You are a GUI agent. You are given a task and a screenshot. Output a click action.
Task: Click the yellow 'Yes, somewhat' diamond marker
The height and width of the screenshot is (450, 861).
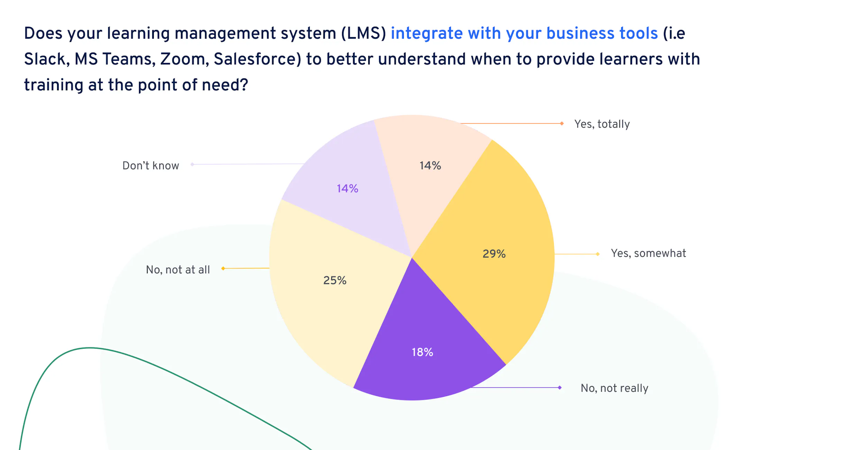(x=598, y=254)
